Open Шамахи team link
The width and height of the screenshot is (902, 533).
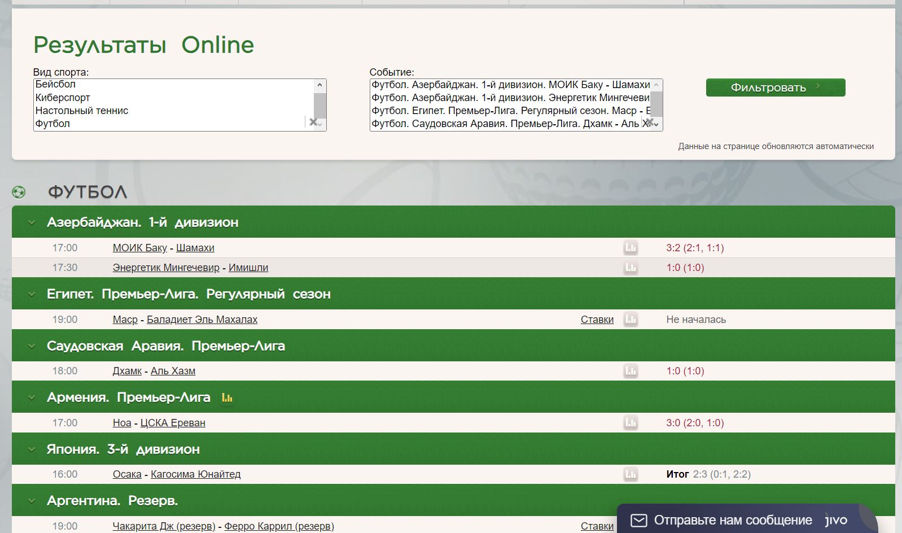coord(195,248)
